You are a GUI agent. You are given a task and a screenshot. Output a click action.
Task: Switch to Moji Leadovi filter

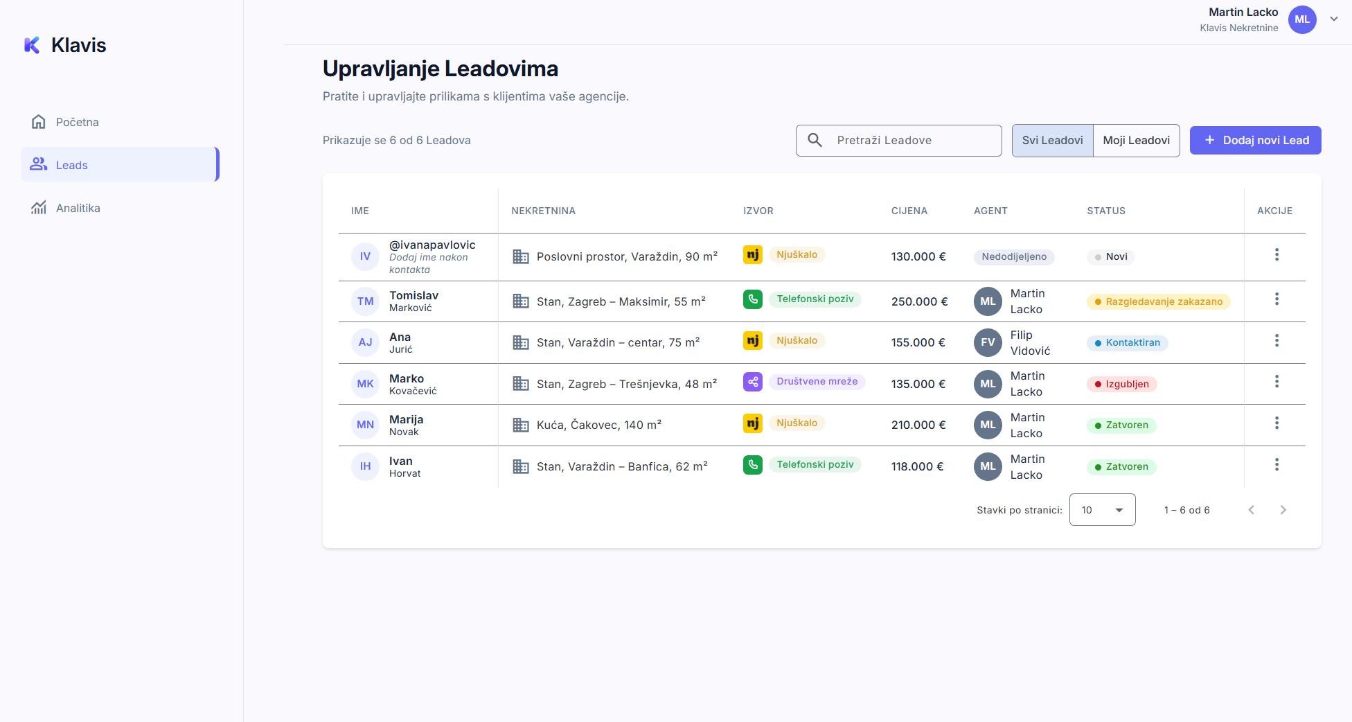(1136, 141)
